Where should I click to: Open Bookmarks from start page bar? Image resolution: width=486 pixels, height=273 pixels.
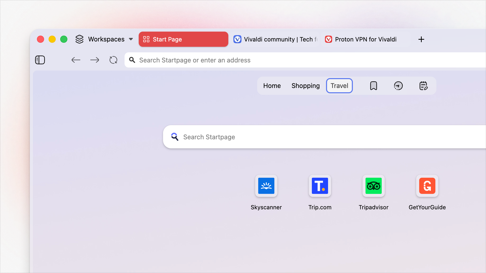click(374, 86)
